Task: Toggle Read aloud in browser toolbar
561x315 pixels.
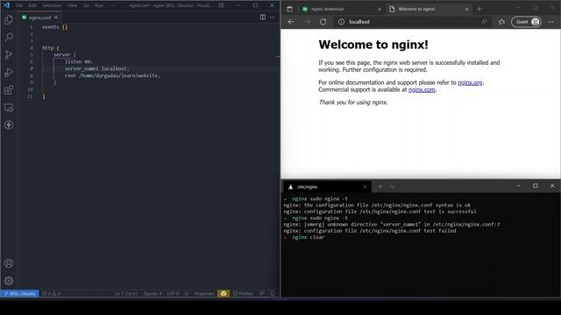Action: [x=484, y=22]
